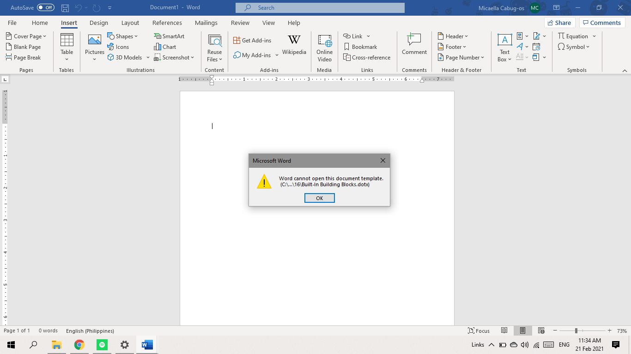Click the 73% zoom level
This screenshot has height=354, width=631.
[x=622, y=331]
